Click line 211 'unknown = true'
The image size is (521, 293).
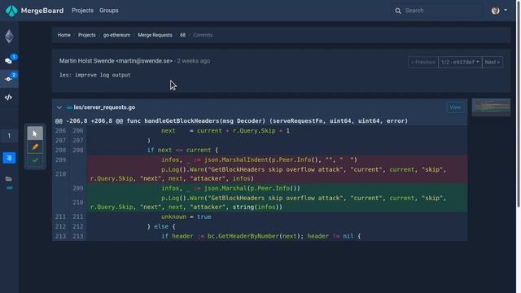[186, 217]
